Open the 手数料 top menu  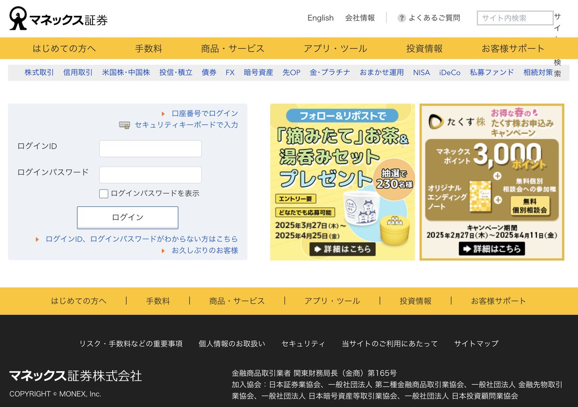coord(148,48)
